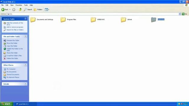Go up one folder level
The width and height of the screenshot is (189, 106).
click(20, 9)
